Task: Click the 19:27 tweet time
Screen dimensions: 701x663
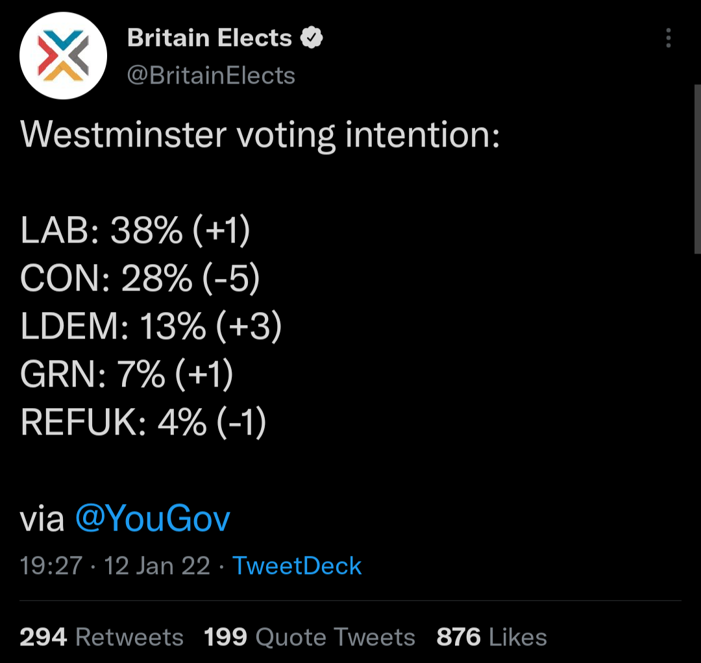Action: point(51,566)
